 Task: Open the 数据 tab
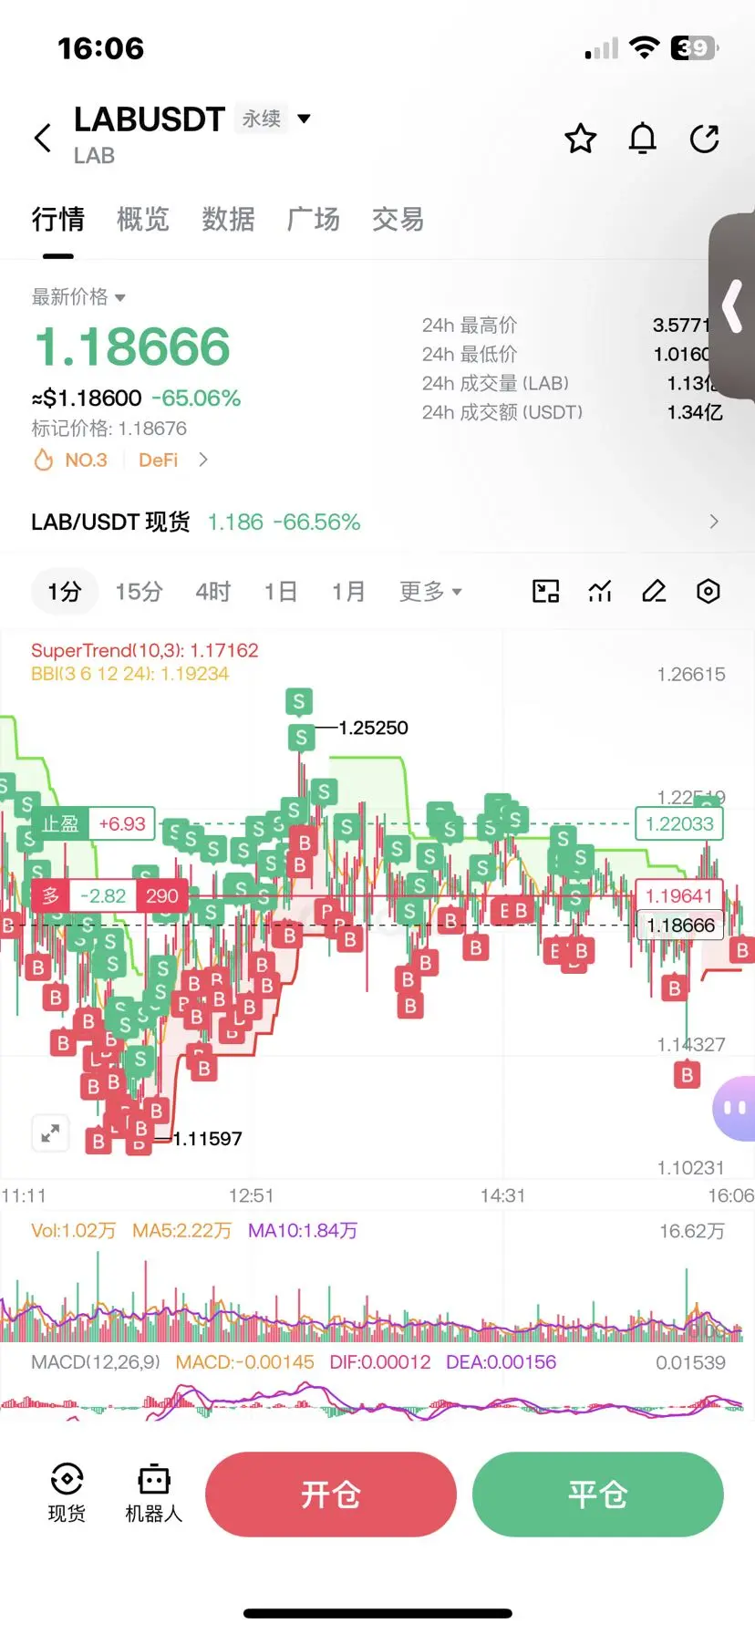pyautogui.click(x=228, y=219)
